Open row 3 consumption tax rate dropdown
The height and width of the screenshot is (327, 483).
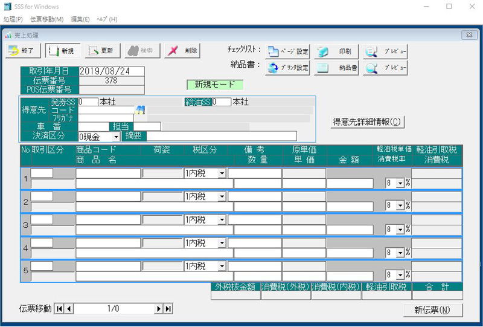click(x=400, y=230)
